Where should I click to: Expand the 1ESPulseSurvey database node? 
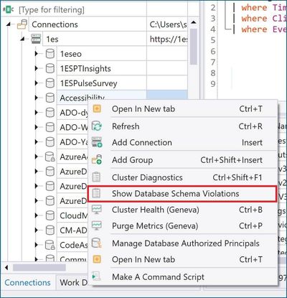[37, 83]
